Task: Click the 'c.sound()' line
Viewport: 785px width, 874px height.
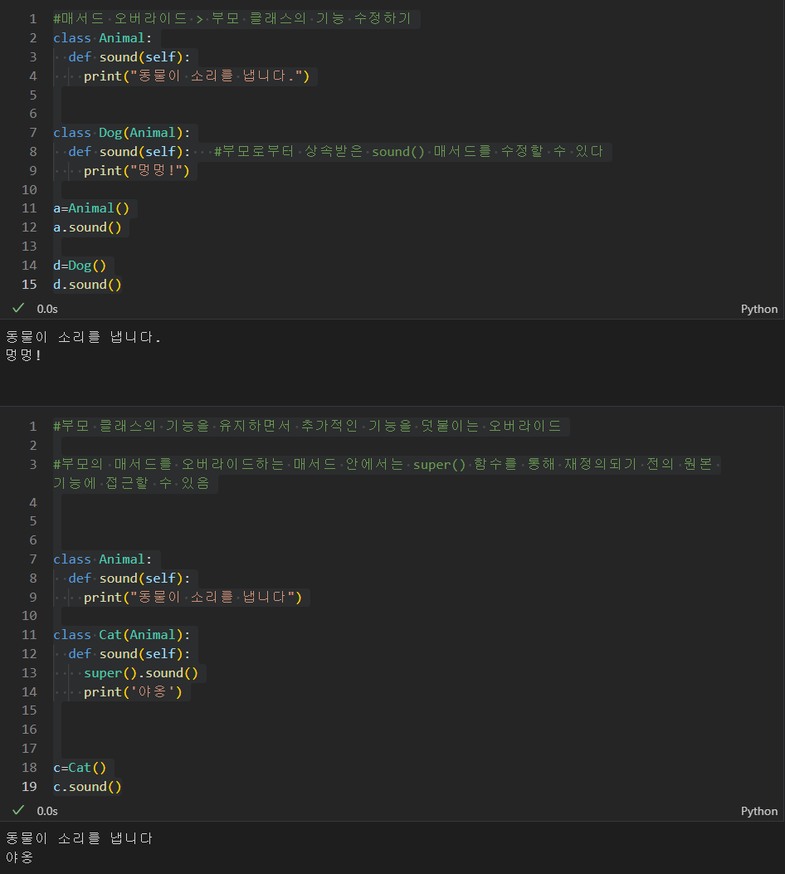Action: click(87, 787)
